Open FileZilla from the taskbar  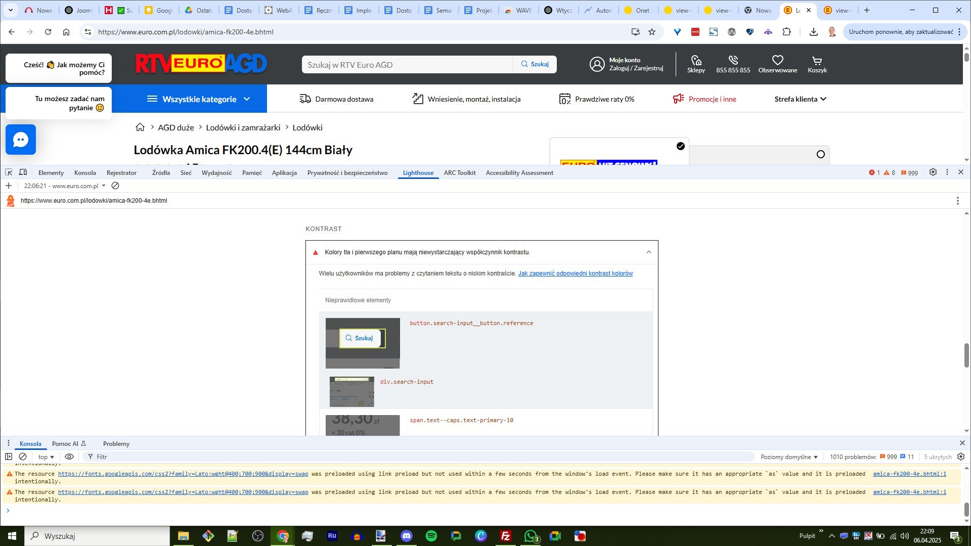click(x=506, y=536)
